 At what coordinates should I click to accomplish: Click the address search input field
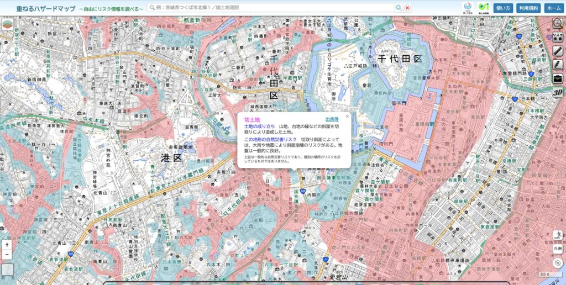coord(271,8)
